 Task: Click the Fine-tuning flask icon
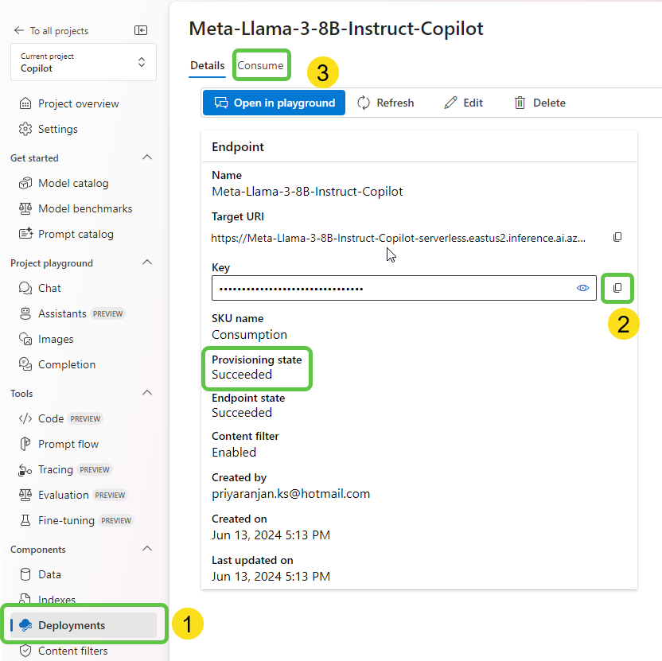(x=25, y=520)
